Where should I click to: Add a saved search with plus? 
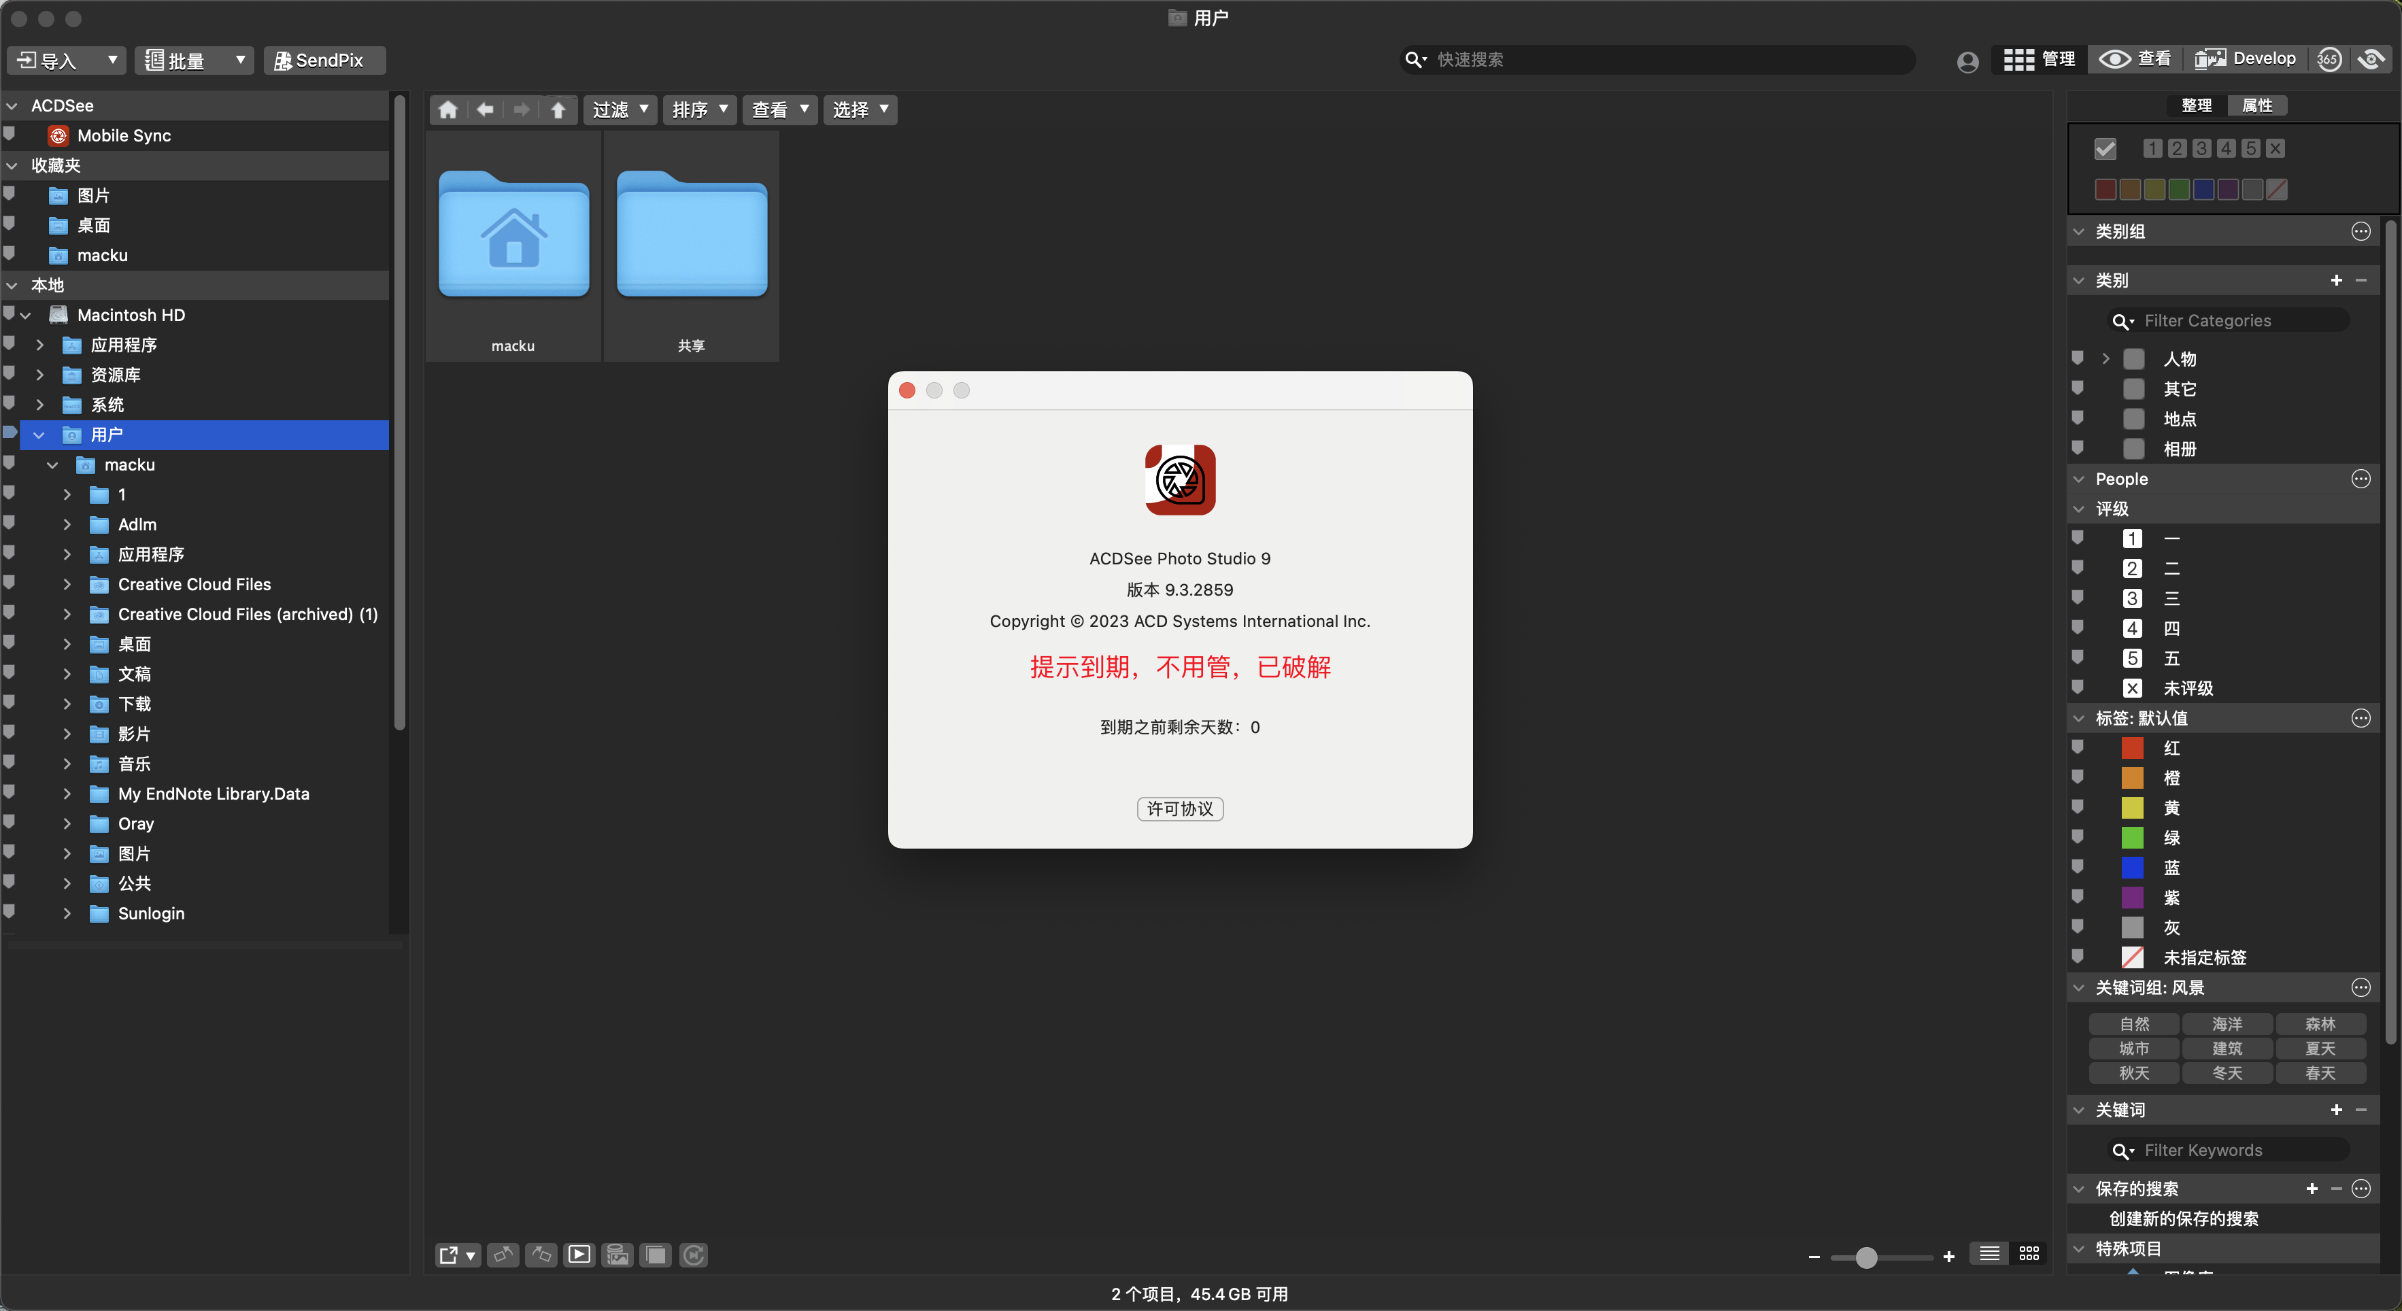coord(2312,1189)
